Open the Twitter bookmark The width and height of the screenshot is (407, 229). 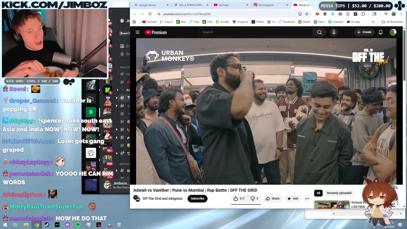coord(258,22)
